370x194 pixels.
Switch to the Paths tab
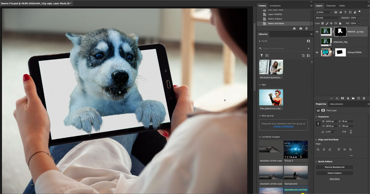coord(342,6)
